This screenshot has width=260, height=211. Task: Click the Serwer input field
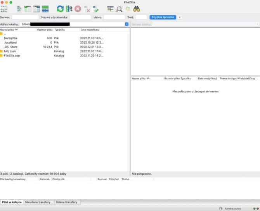[x=25, y=17]
